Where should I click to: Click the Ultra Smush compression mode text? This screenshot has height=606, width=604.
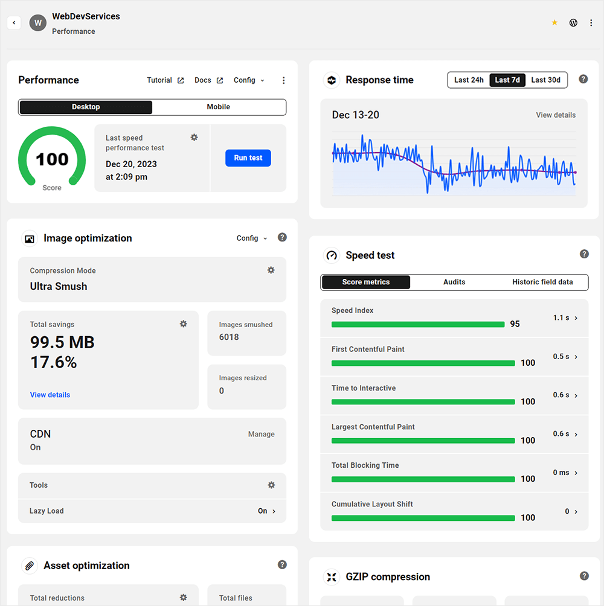(59, 286)
